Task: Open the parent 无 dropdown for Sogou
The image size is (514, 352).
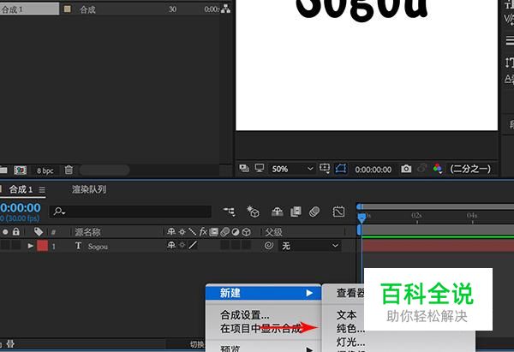Action: (310, 246)
